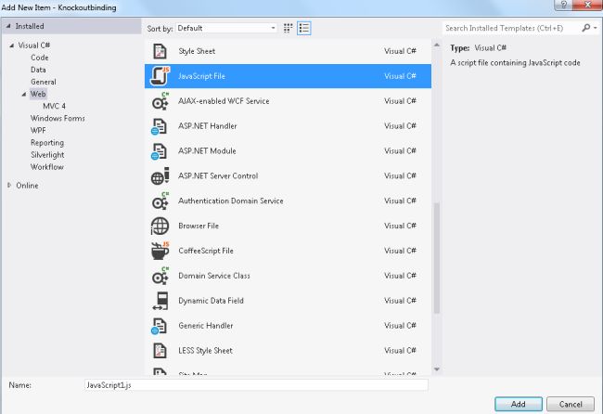Select the Workflow category
Viewport: 603px width, 414px height.
(47, 167)
